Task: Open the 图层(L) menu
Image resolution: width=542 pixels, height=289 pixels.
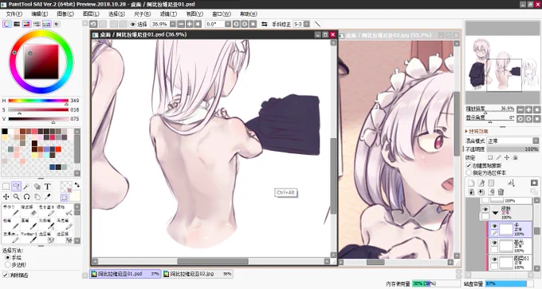Action: (x=91, y=14)
